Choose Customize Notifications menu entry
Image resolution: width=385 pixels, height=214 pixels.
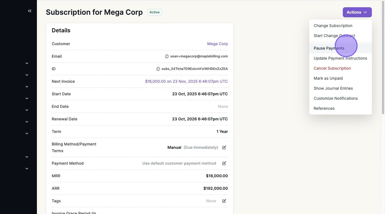click(x=335, y=98)
